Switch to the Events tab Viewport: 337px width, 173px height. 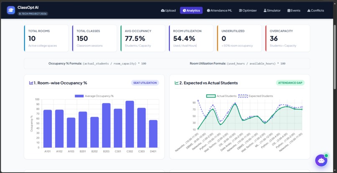[294, 10]
